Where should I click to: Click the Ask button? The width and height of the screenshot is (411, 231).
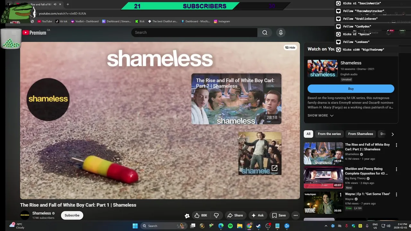[258, 215]
